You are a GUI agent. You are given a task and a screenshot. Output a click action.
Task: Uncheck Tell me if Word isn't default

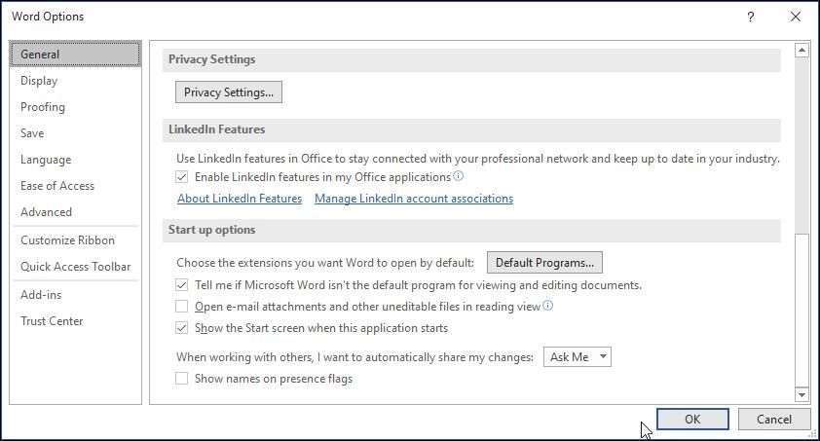[182, 285]
